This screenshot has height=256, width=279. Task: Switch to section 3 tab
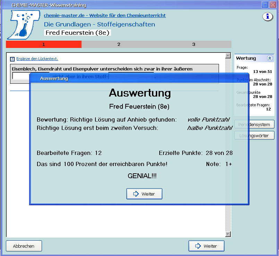tap(194, 44)
